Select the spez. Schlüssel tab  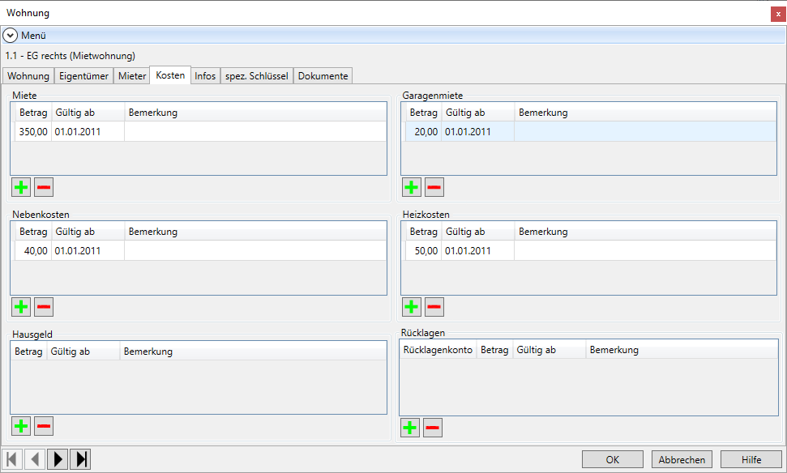point(256,76)
